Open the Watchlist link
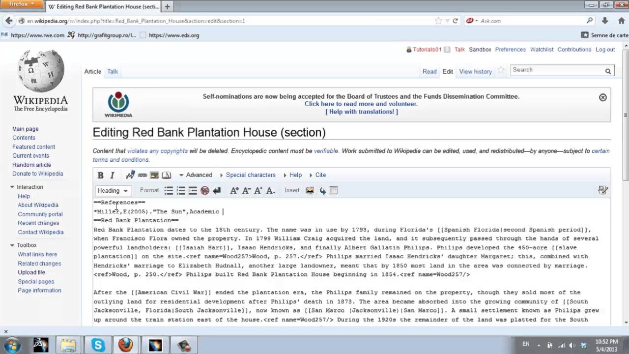Image resolution: width=629 pixels, height=354 pixels. (x=542, y=50)
